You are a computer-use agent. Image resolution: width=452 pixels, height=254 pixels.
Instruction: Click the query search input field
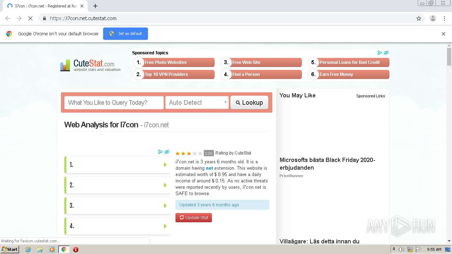tap(114, 103)
